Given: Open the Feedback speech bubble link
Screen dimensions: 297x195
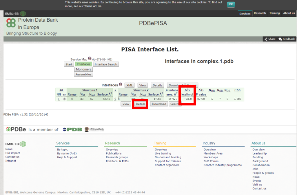Looking at the screenshot, I should [287, 39].
